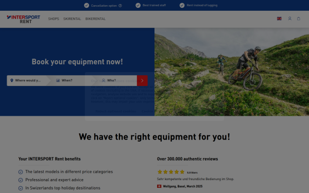Click 'Your INTERSPORT Rent benefits' heading

point(49,159)
